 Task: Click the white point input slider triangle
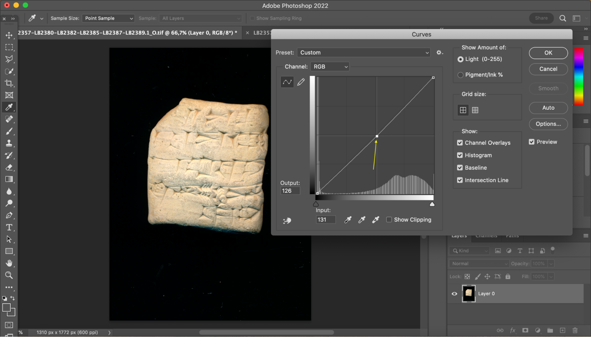pos(432,204)
